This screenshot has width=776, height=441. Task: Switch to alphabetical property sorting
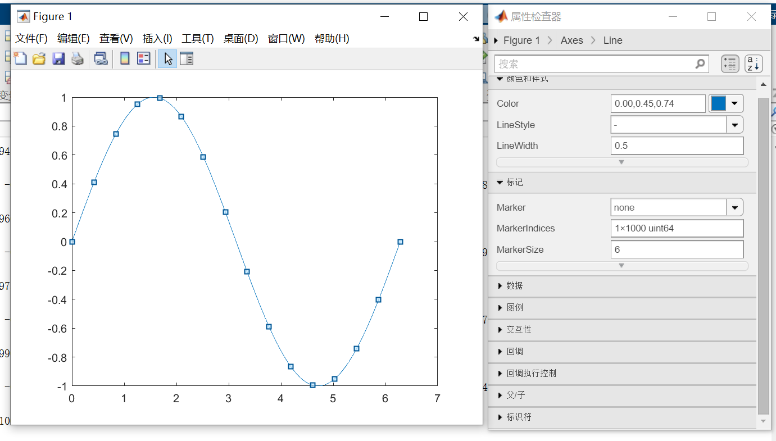click(x=753, y=64)
